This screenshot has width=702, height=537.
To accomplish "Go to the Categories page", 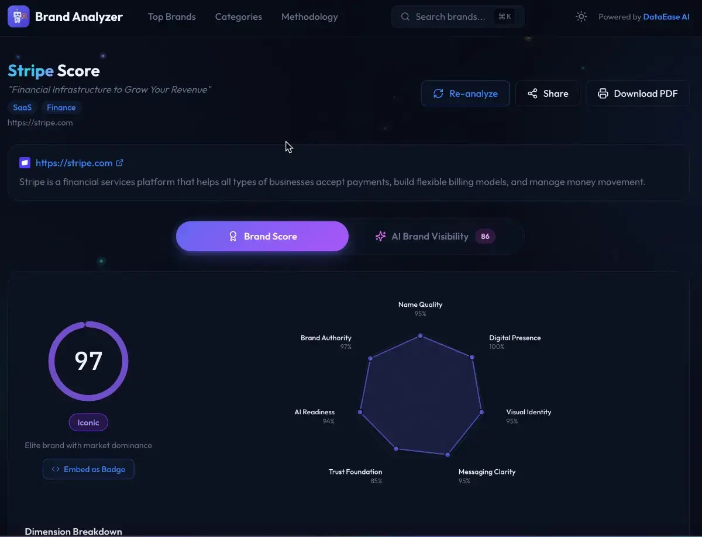I will click(239, 17).
